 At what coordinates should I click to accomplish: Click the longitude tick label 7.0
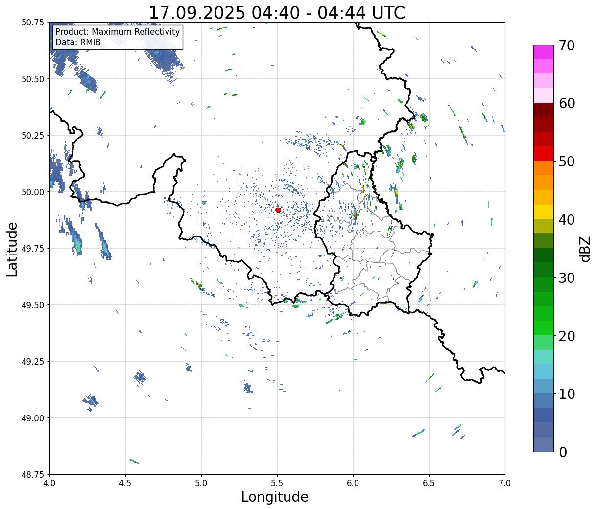pyautogui.click(x=505, y=483)
